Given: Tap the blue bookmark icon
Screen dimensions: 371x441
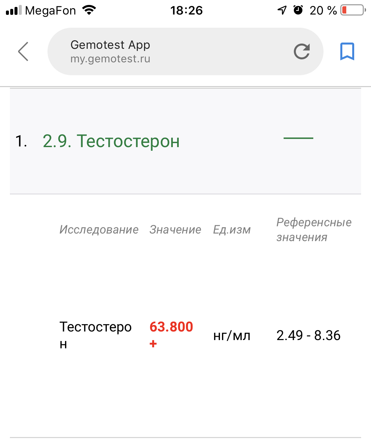Looking at the screenshot, I should coord(347,51).
